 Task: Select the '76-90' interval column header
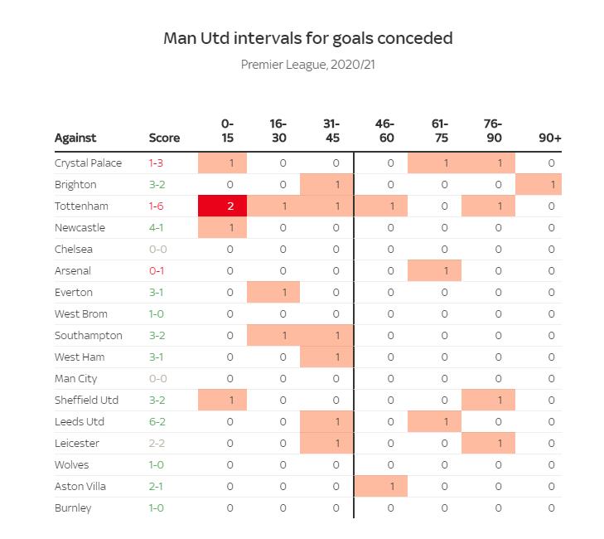pyautogui.click(x=493, y=131)
